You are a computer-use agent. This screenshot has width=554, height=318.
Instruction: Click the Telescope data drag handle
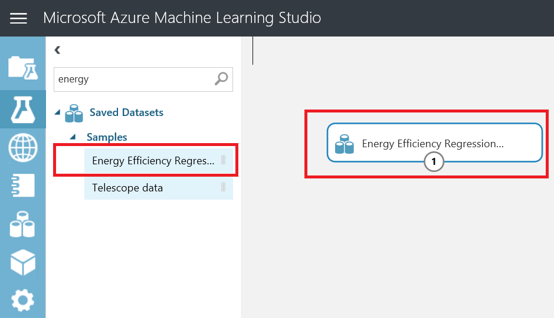click(x=224, y=188)
